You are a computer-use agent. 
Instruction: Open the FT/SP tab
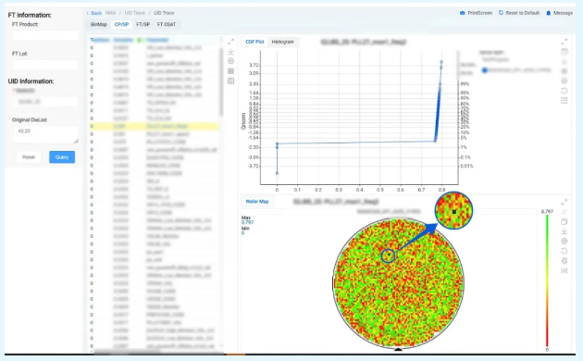(143, 25)
